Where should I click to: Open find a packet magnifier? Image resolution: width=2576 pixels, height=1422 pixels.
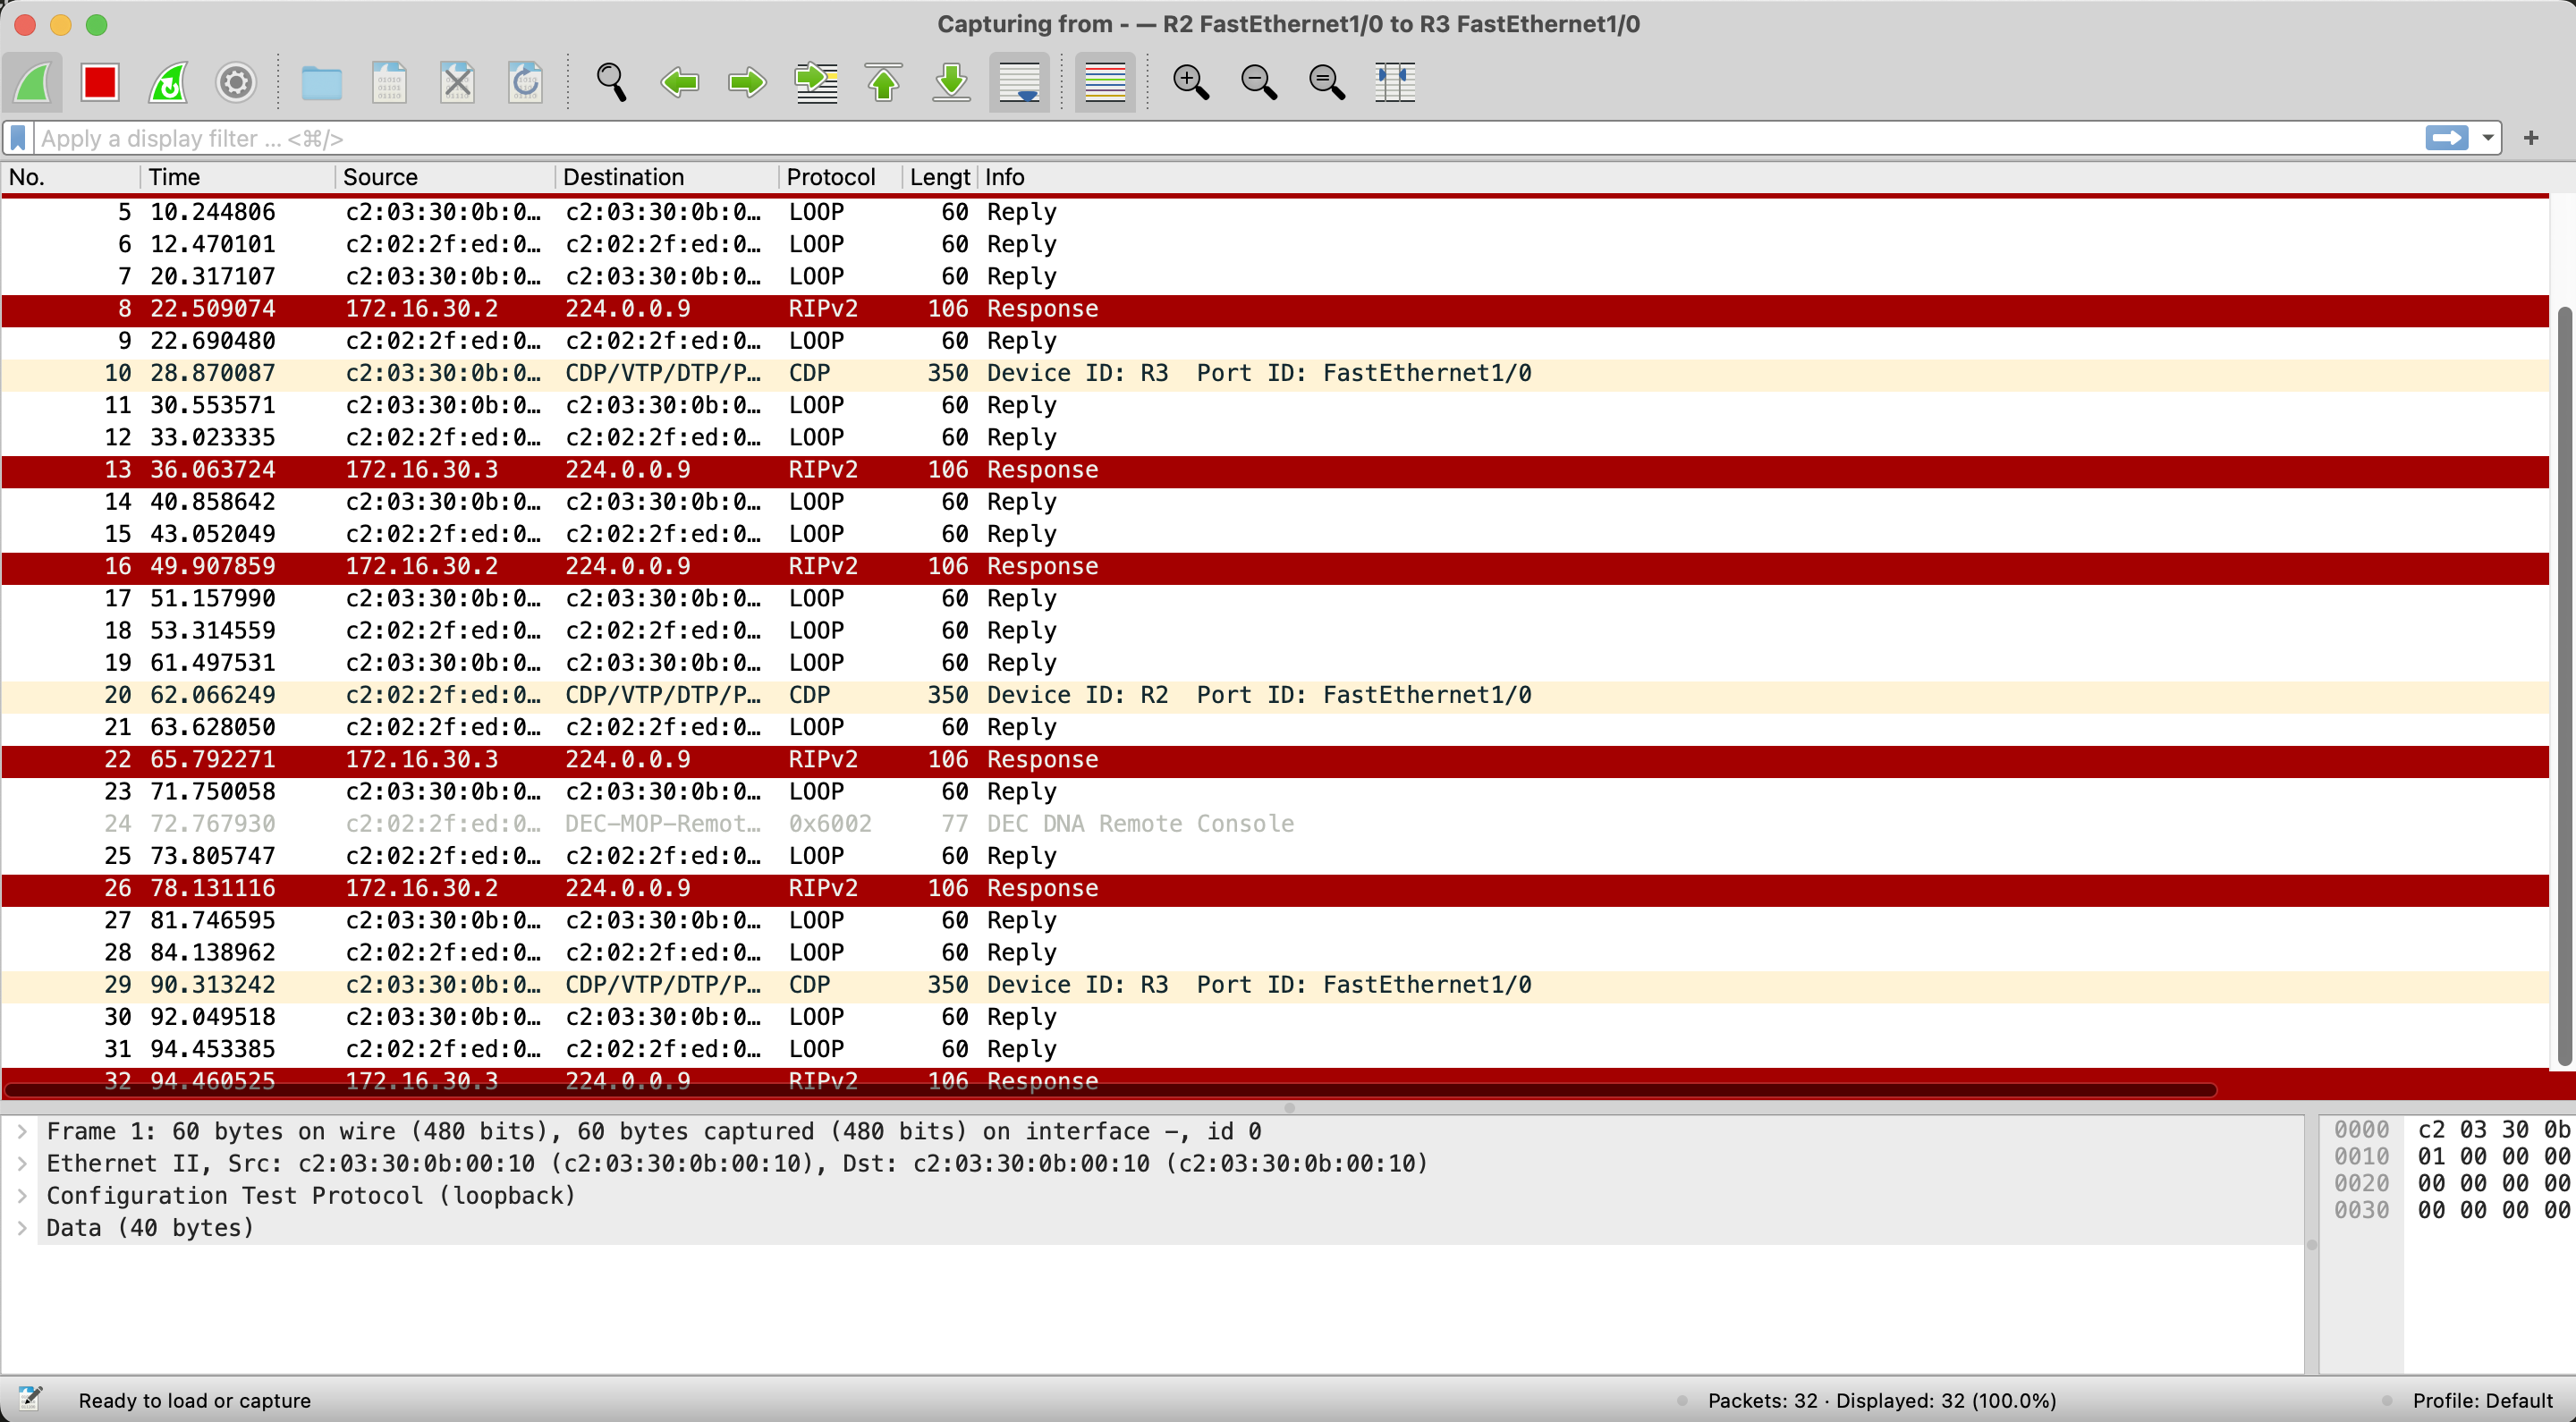(611, 82)
